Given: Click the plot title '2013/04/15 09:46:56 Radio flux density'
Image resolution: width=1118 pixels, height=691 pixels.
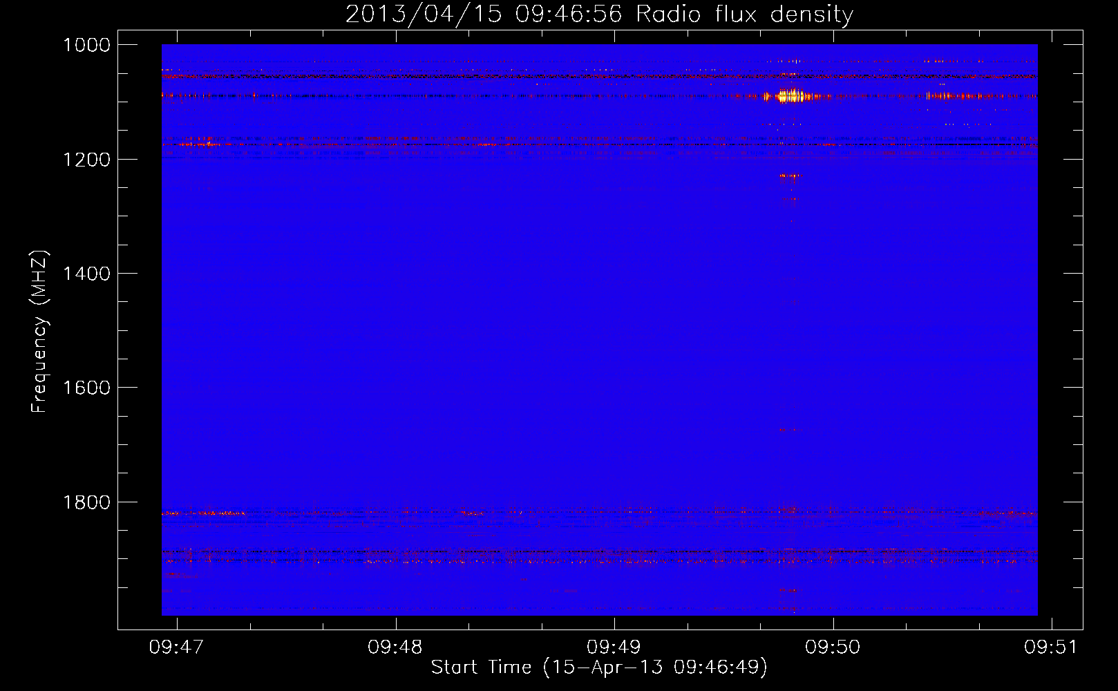Looking at the screenshot, I should (x=599, y=14).
